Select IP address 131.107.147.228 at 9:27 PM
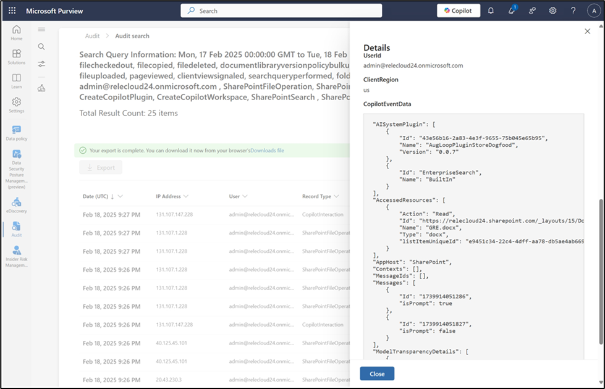 click(x=174, y=214)
